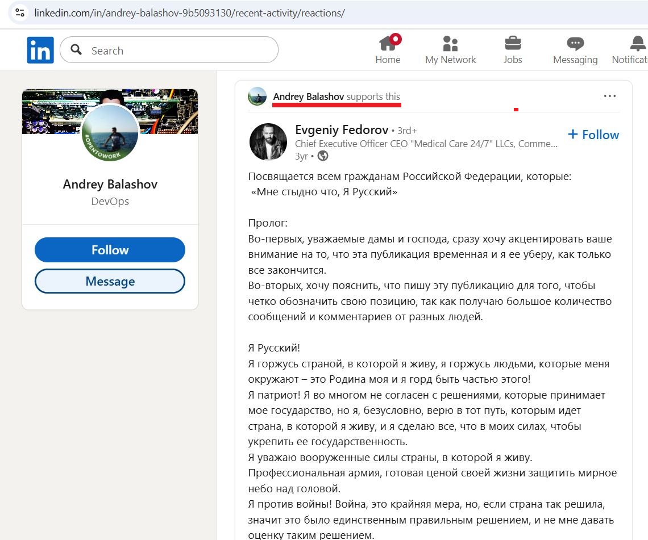The width and height of the screenshot is (648, 540).
Task: Click the LinkedIn logo icon
Action: pos(40,50)
